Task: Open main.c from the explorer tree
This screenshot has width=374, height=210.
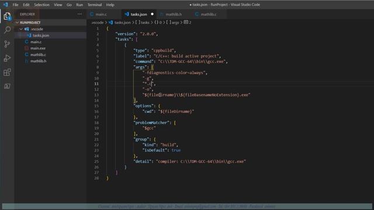Action: [x=51, y=41]
